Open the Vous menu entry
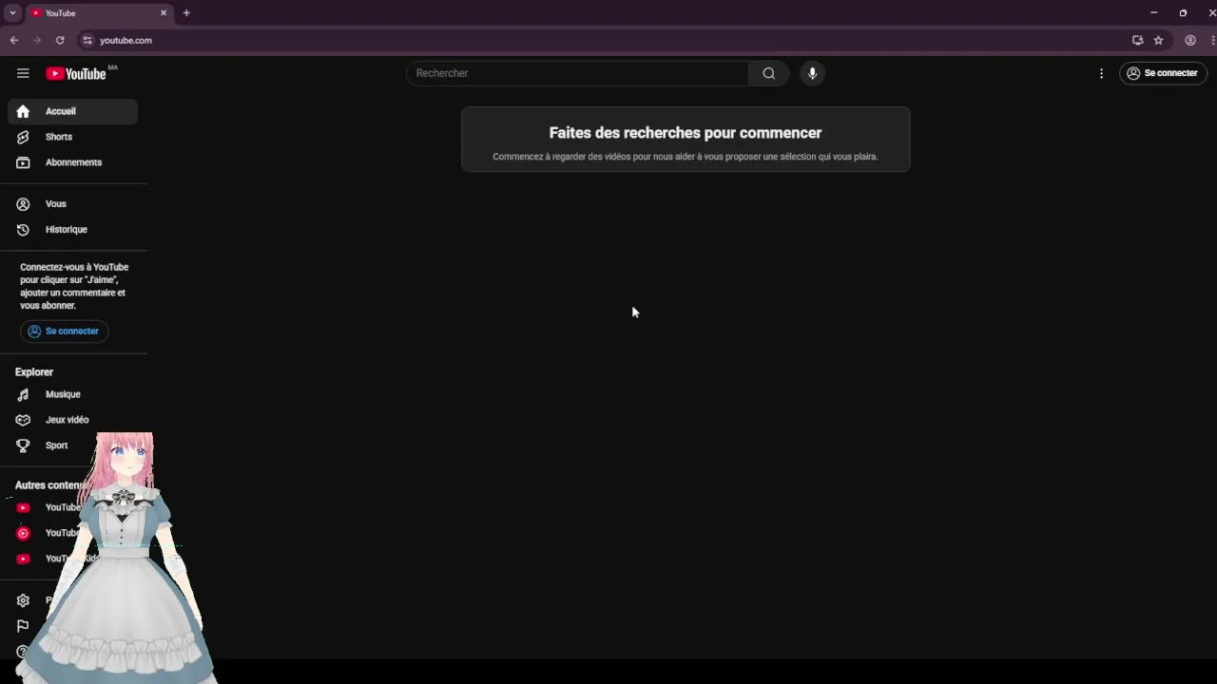 (x=73, y=204)
